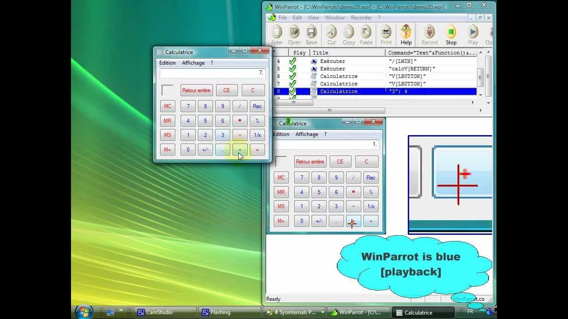Viewport: 568px width, 319px height.
Task: Click the 1/x button on calculator showing 7
Action: pos(257,135)
